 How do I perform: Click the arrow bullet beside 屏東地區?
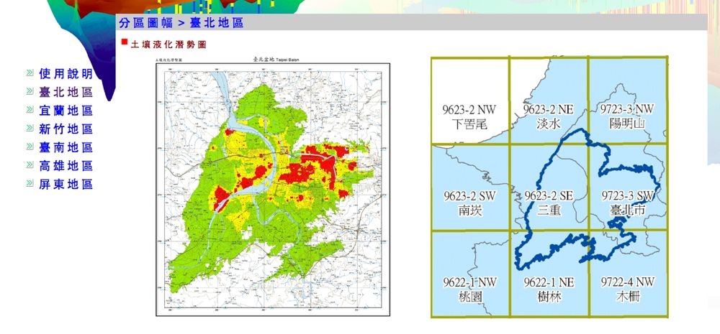click(30, 185)
